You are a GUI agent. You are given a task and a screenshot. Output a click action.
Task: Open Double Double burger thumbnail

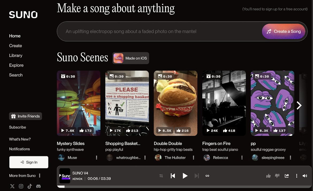tap(176, 103)
